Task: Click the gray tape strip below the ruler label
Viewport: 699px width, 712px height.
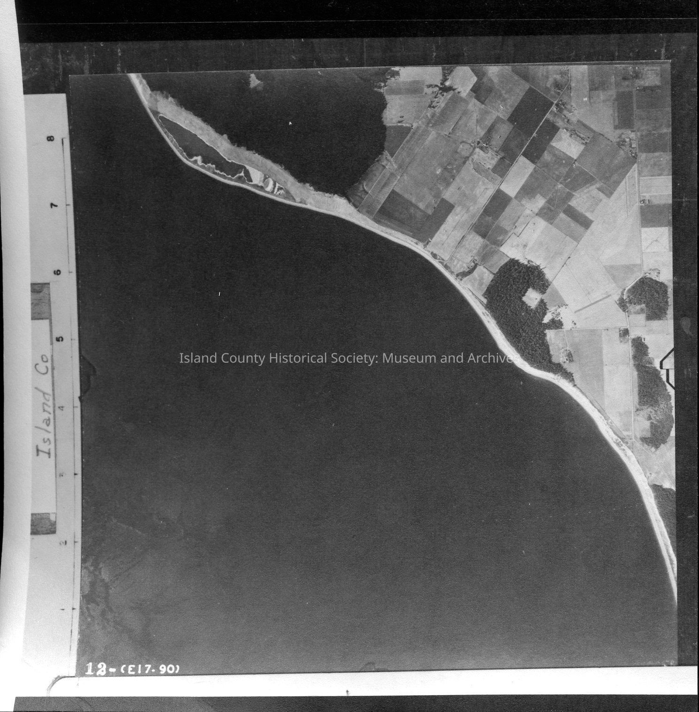Action: (x=43, y=524)
